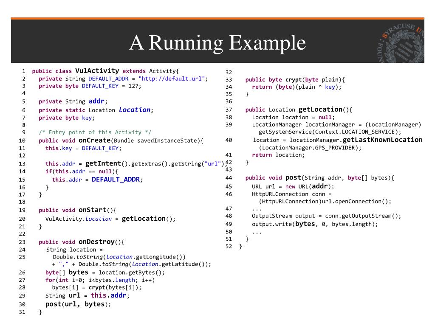Click the onStart method name on line 19
This screenshot has width=435, height=326.
pos(92,210)
